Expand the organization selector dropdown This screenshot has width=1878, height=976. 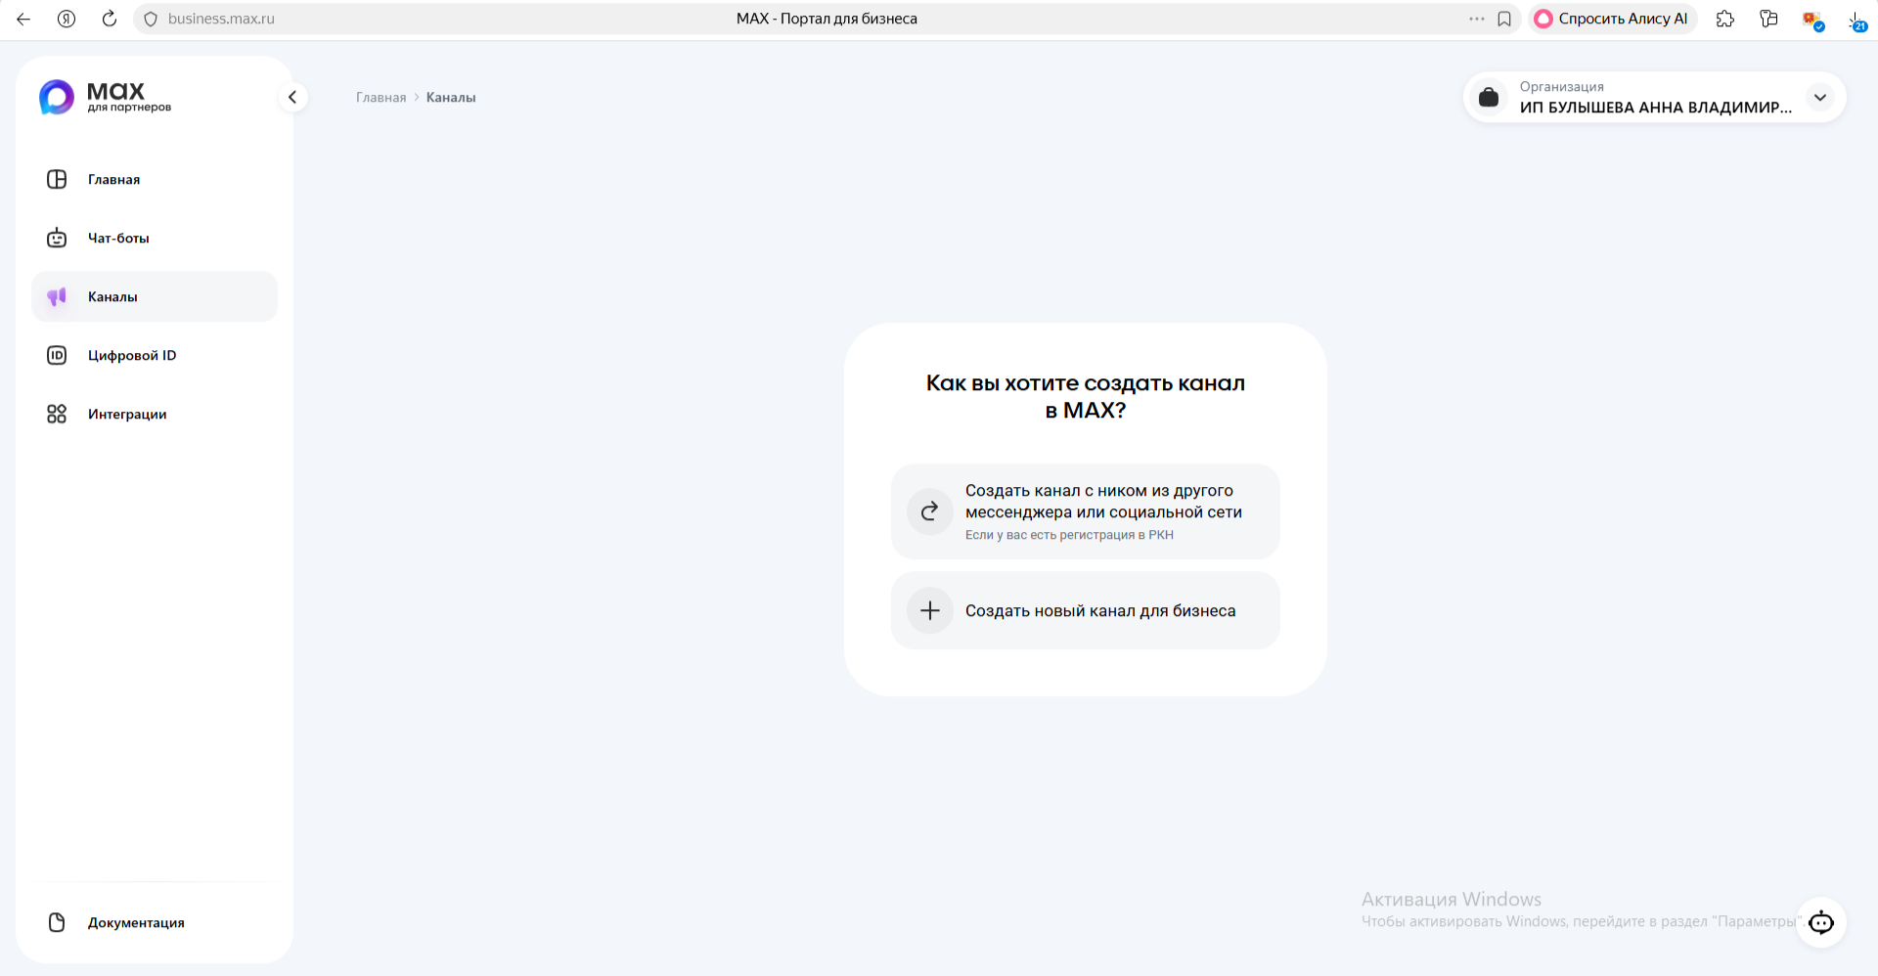[x=1819, y=97]
